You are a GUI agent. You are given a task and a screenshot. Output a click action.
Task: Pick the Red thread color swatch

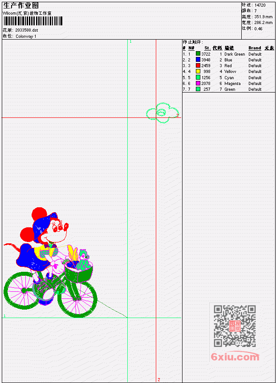click(x=198, y=65)
